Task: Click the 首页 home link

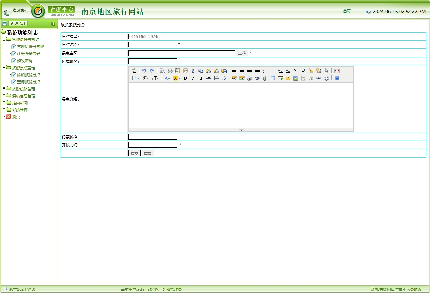Action: point(347,11)
